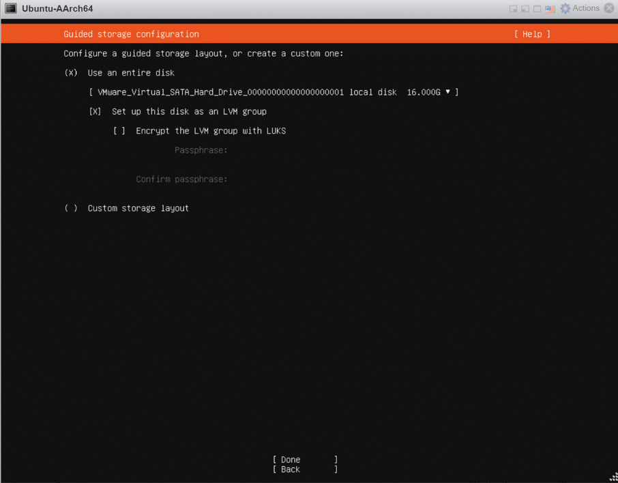
Task: Close the Ubuntu-AArch64 console window
Action: 609,8
